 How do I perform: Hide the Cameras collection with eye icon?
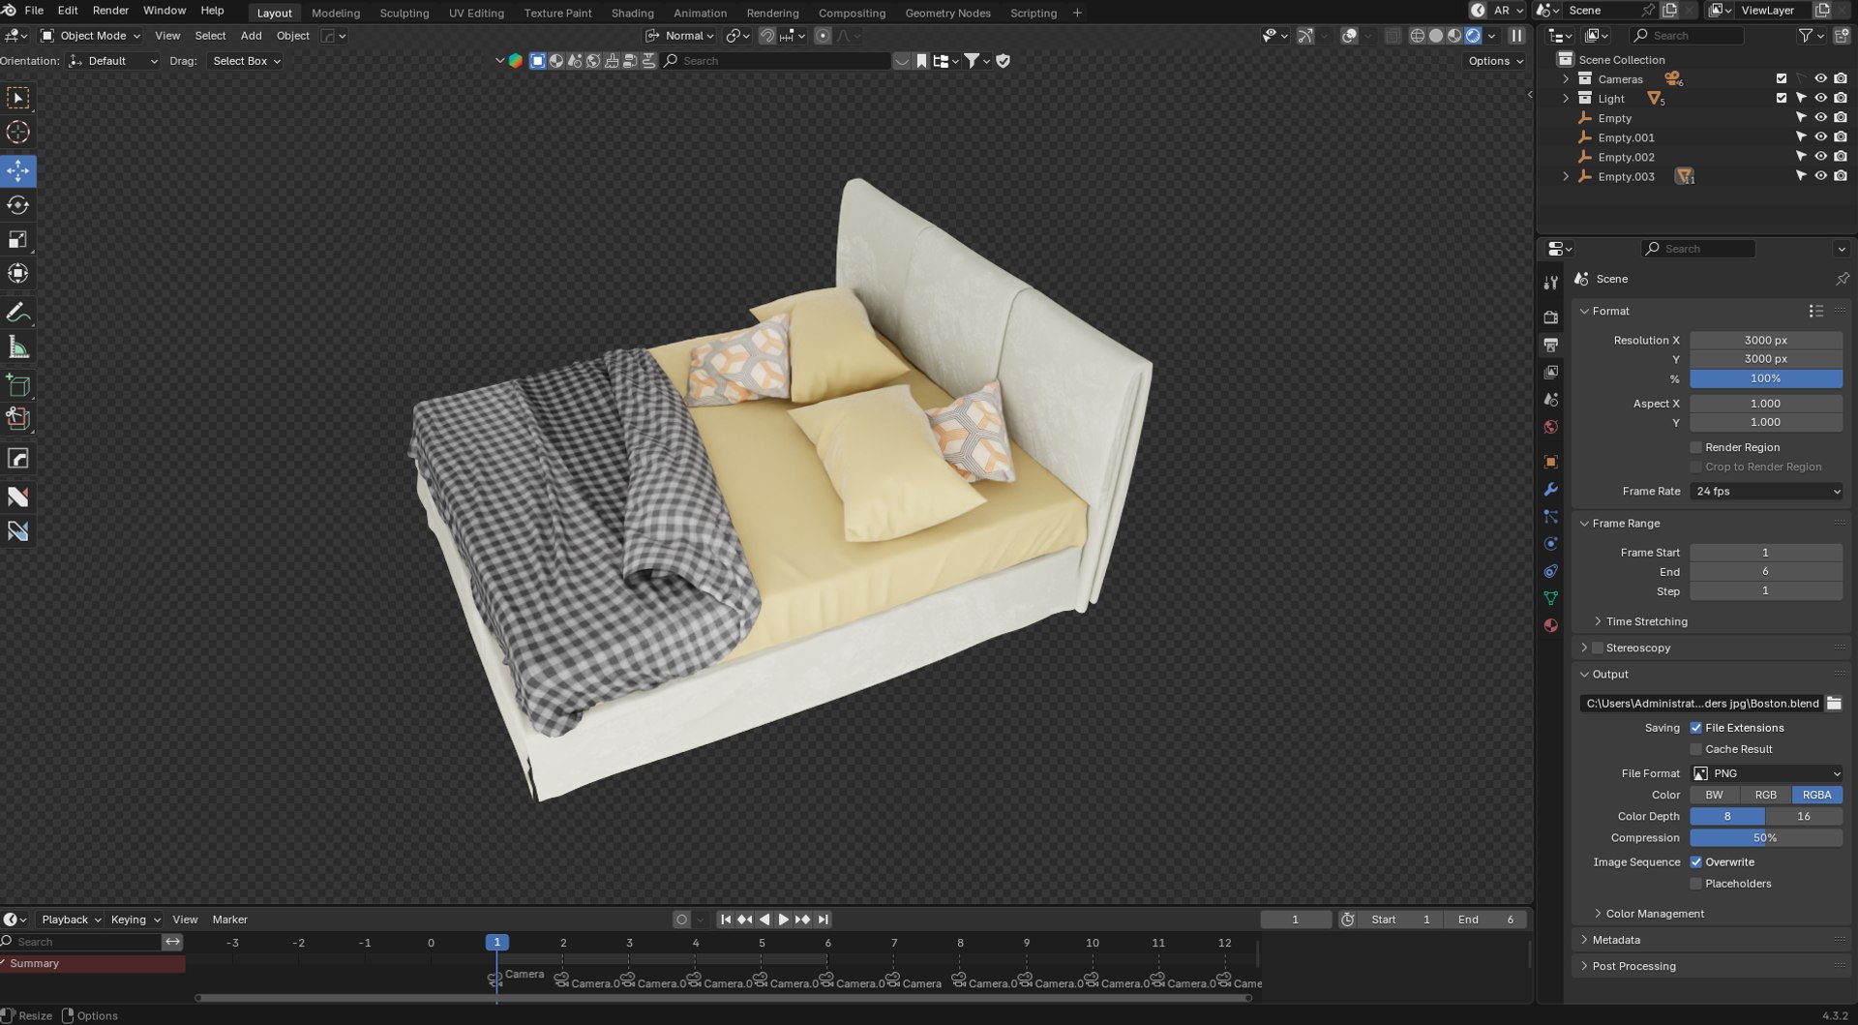click(x=1820, y=78)
